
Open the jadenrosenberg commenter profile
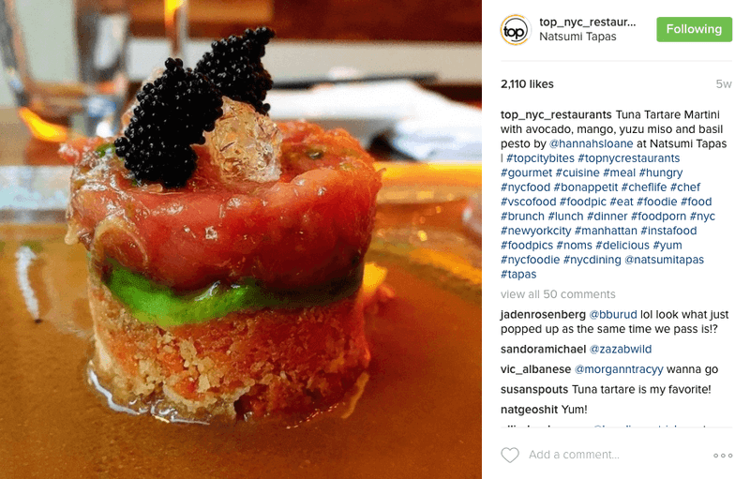543,315
